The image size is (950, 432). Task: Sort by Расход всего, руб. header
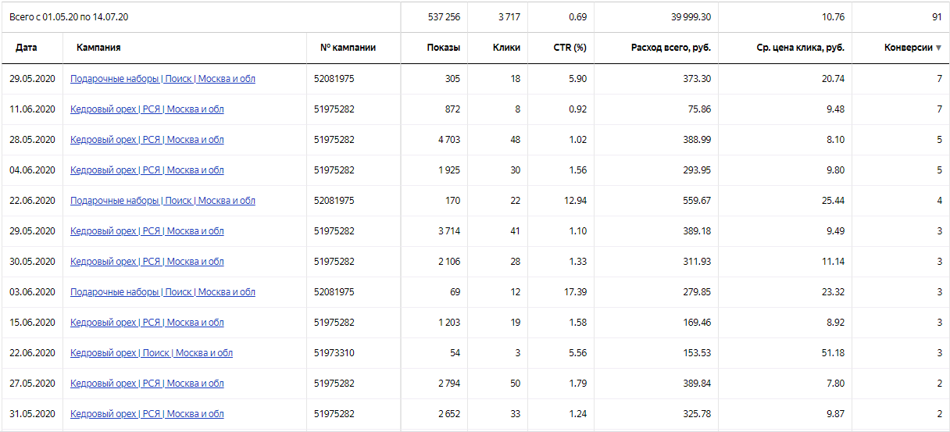[671, 48]
